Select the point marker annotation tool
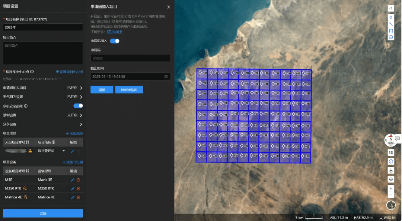The image size is (402, 221). [x=391, y=17]
